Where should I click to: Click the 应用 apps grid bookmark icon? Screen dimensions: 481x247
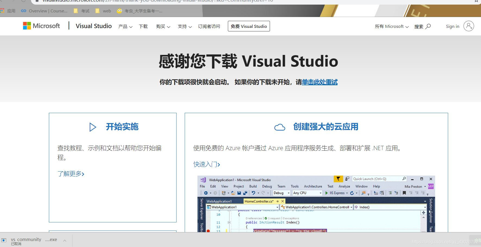[x=2, y=11]
